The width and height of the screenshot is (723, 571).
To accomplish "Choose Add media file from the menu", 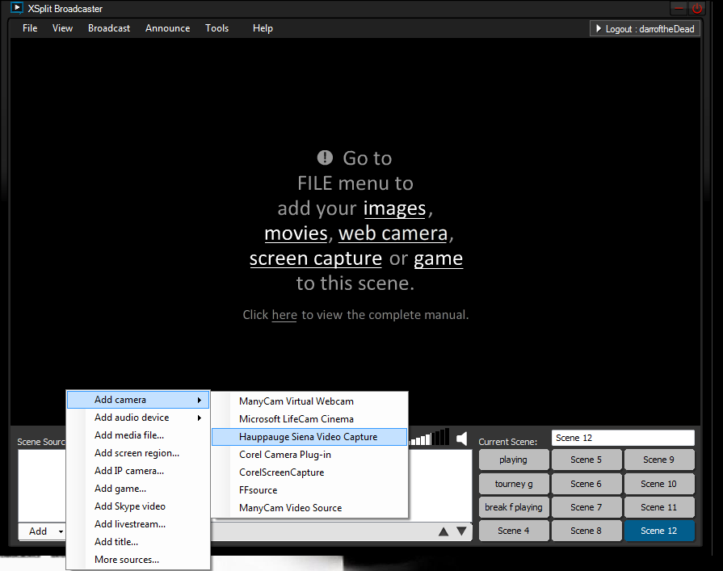I will coord(138,435).
